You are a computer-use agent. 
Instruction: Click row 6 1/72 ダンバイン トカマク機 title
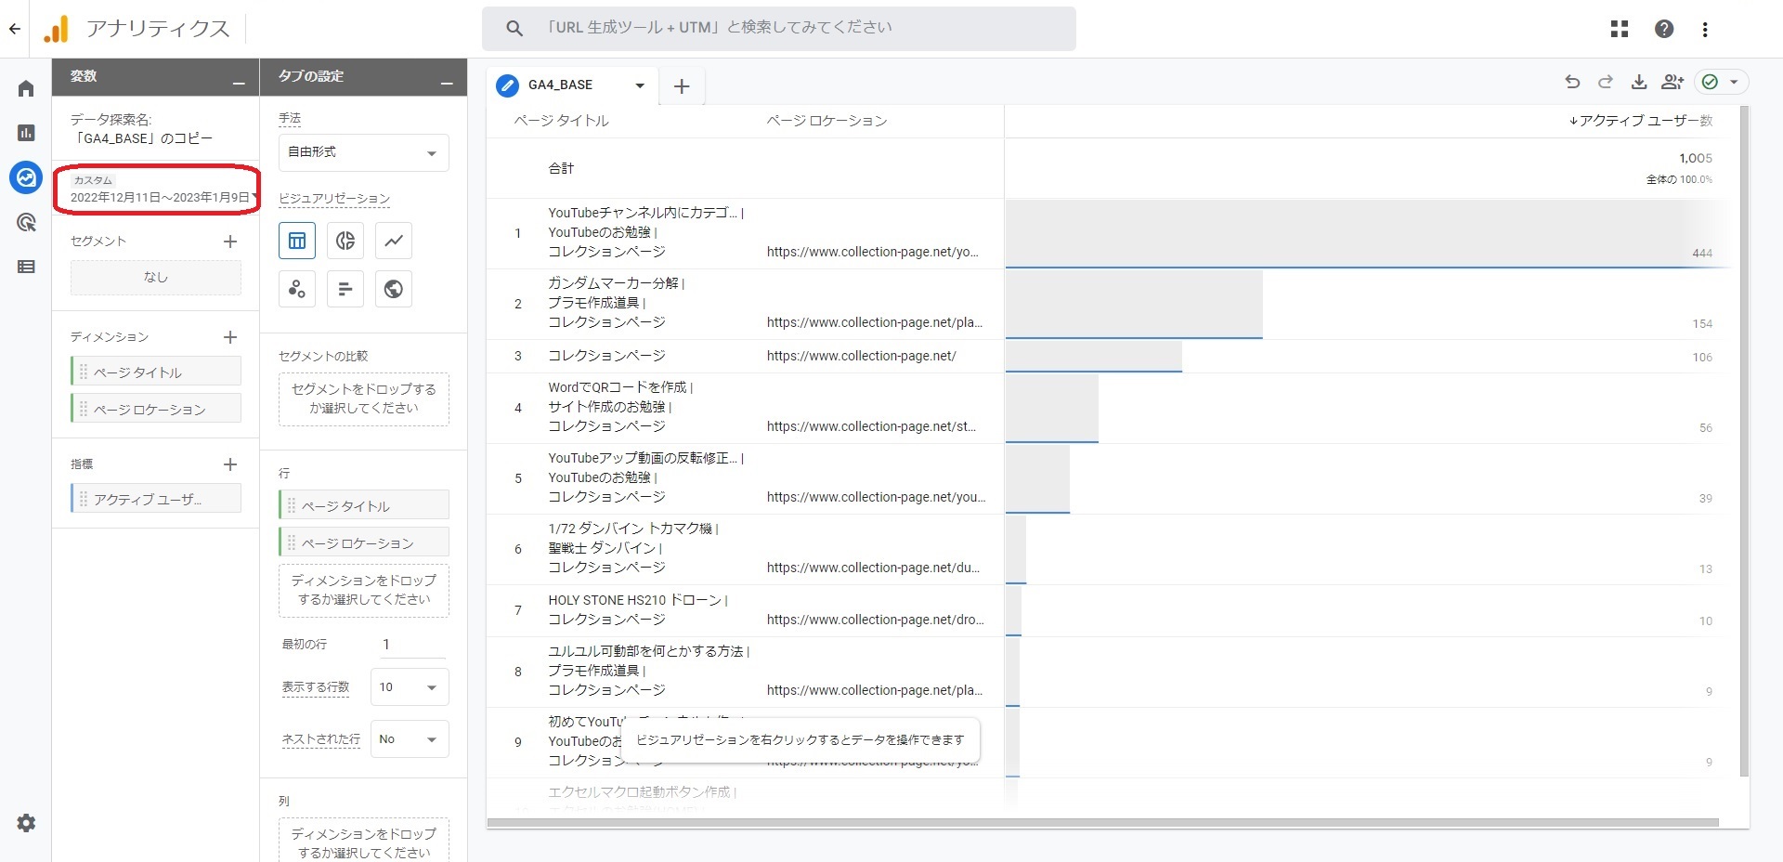(x=633, y=529)
